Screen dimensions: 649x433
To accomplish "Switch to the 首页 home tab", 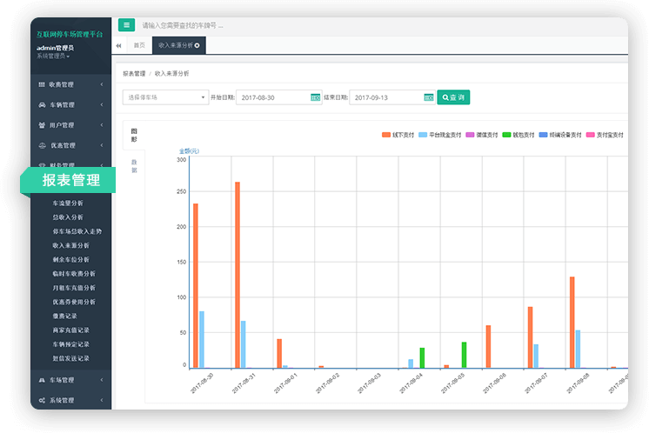I will [139, 45].
